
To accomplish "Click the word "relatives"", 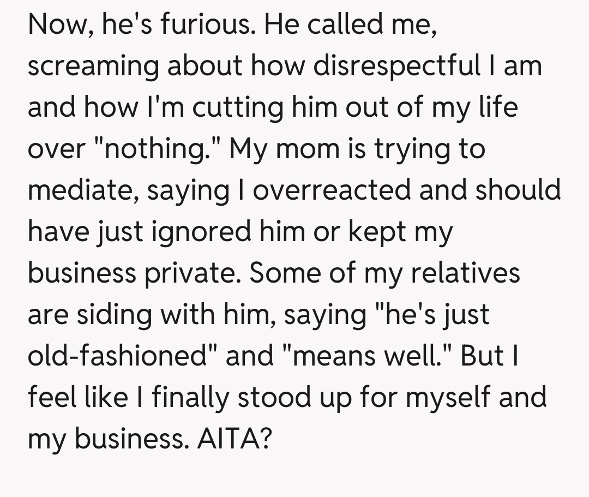I will click(465, 273).
